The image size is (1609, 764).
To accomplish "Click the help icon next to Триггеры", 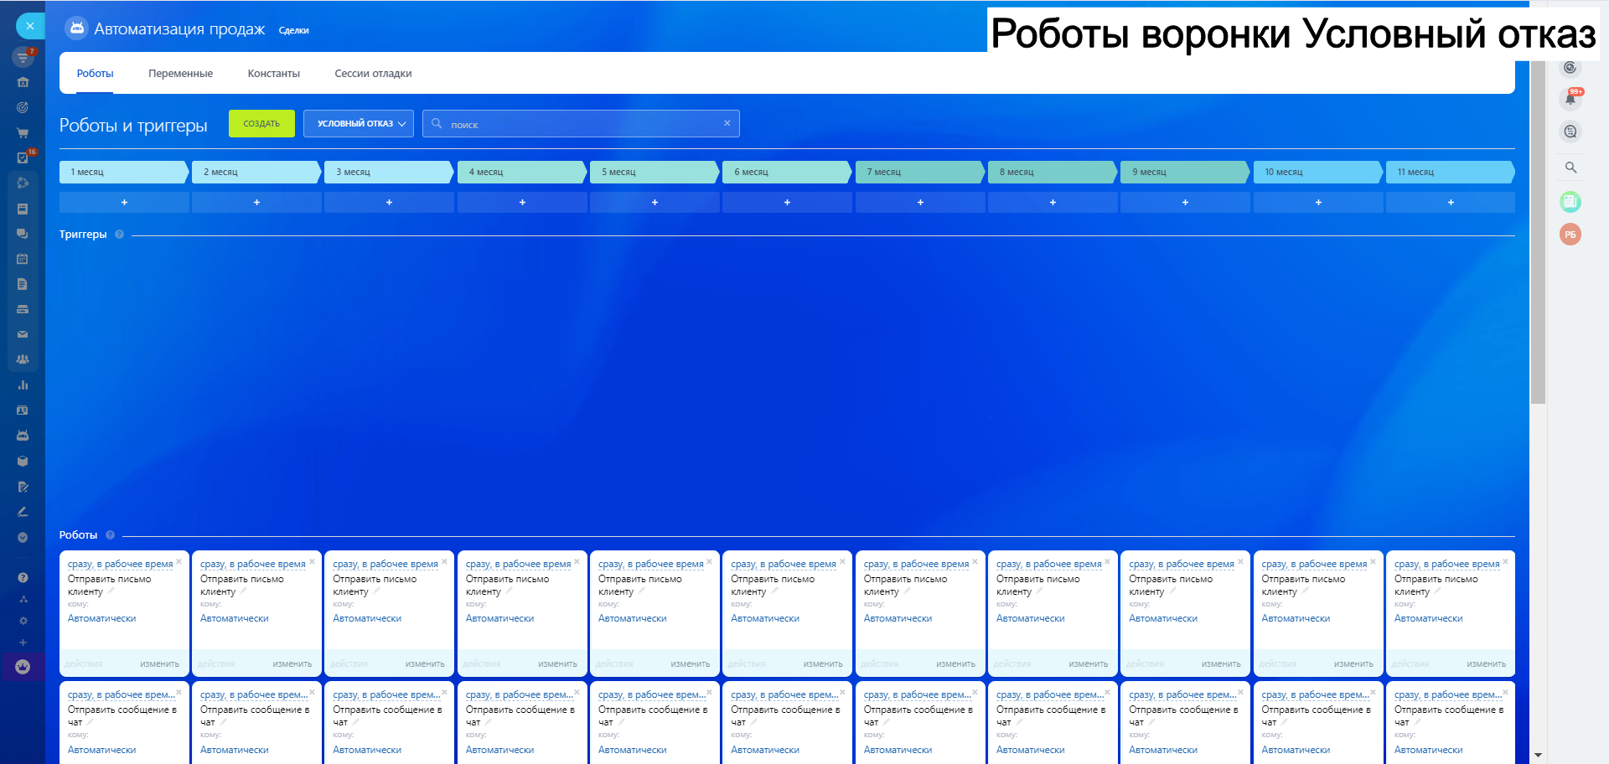I will click(x=119, y=235).
